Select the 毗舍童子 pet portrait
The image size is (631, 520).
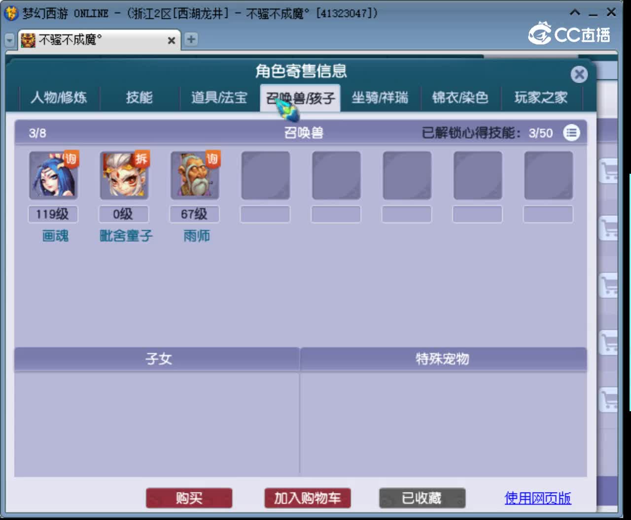coord(124,175)
